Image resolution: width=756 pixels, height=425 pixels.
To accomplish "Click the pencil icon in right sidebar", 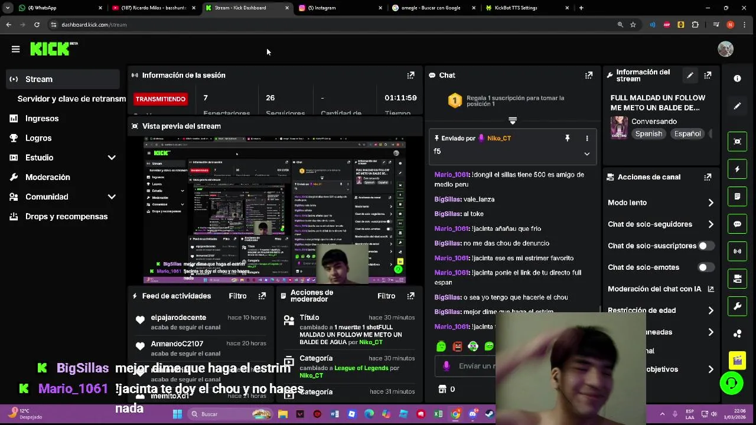I will click(x=737, y=106).
